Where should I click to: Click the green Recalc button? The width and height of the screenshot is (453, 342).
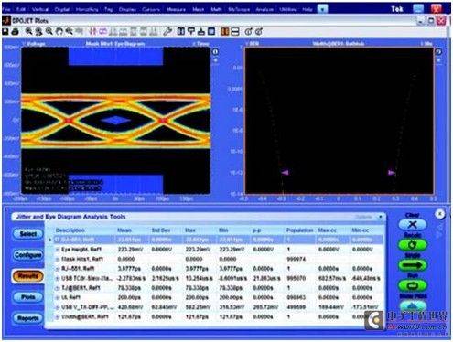(413, 245)
